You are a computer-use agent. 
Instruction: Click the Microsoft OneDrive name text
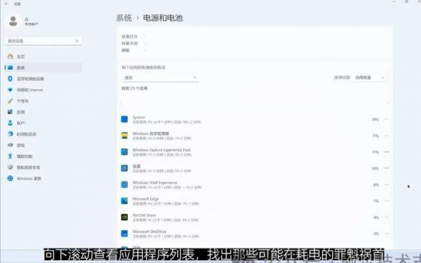tap(149, 231)
